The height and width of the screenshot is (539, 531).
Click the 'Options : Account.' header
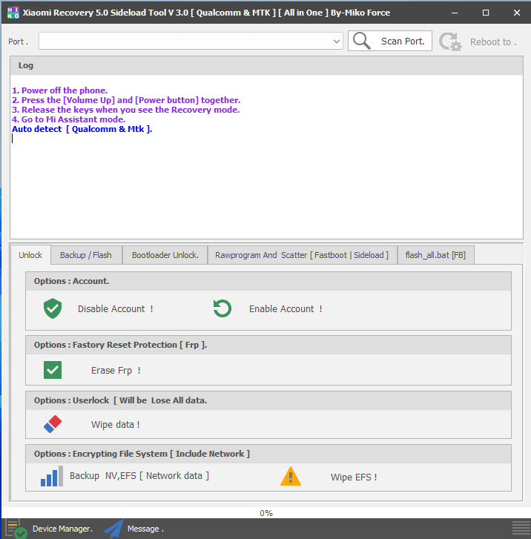[x=268, y=281]
